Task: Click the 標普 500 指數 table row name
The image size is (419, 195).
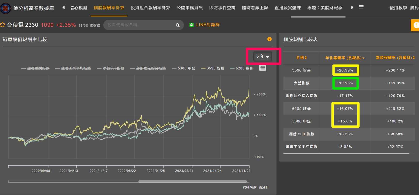Action: pyautogui.click(x=301, y=134)
